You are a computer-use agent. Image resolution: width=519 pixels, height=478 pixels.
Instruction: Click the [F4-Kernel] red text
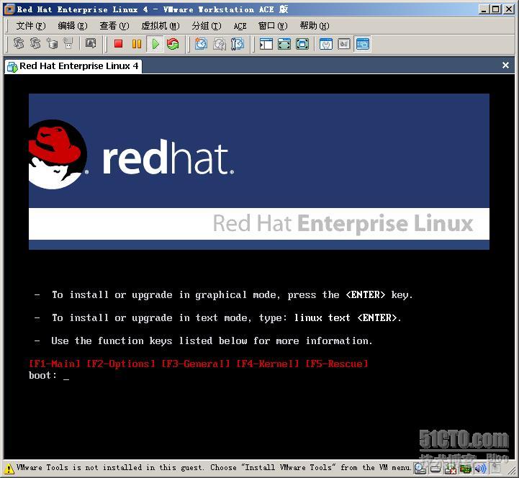(x=268, y=364)
